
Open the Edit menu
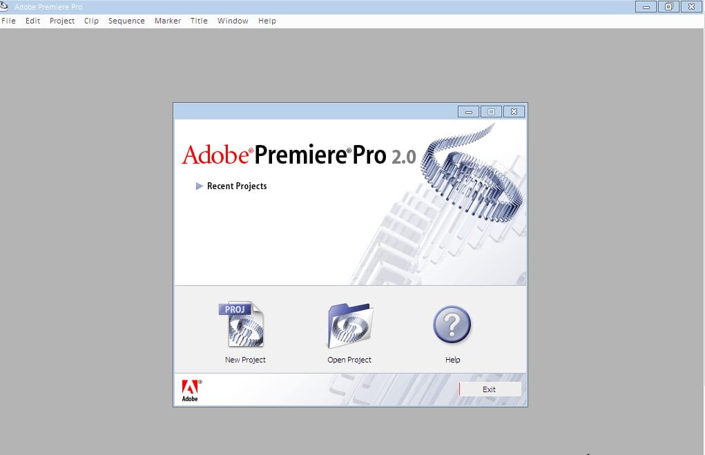32,21
